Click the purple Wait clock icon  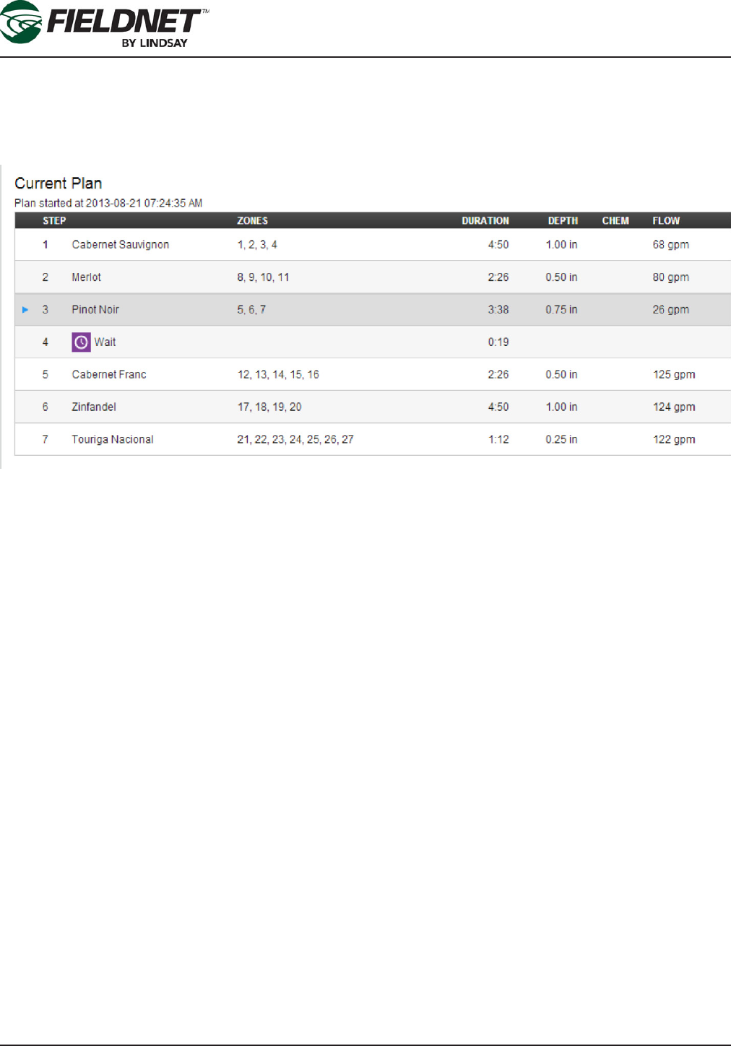pyautogui.click(x=81, y=342)
